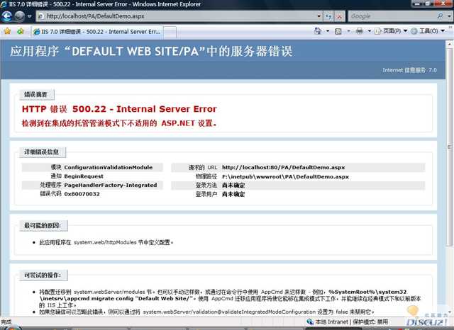Image resolution: width=454 pixels, height=330 pixels.
Task: Stop loading with the red X icon
Action: point(339,16)
